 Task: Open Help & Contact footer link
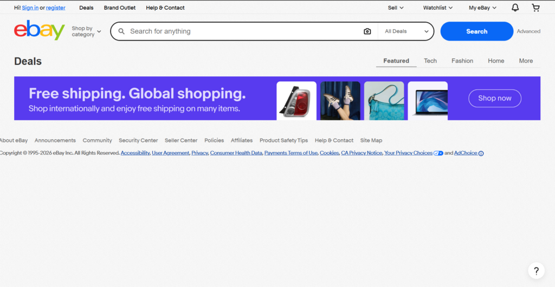(x=334, y=140)
